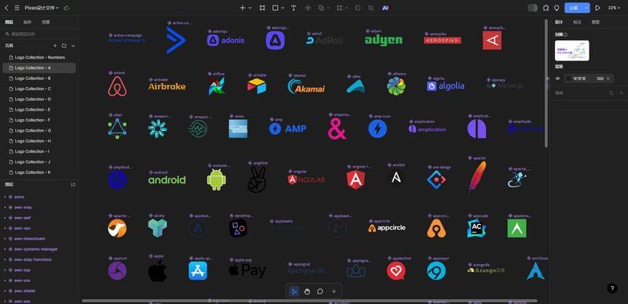
Task: Open dropdown arrow on Share button
Action: (x=586, y=8)
